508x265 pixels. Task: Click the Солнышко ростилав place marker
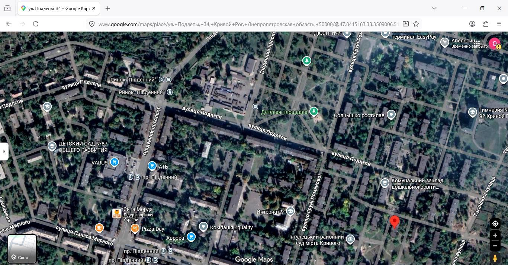click(x=391, y=115)
